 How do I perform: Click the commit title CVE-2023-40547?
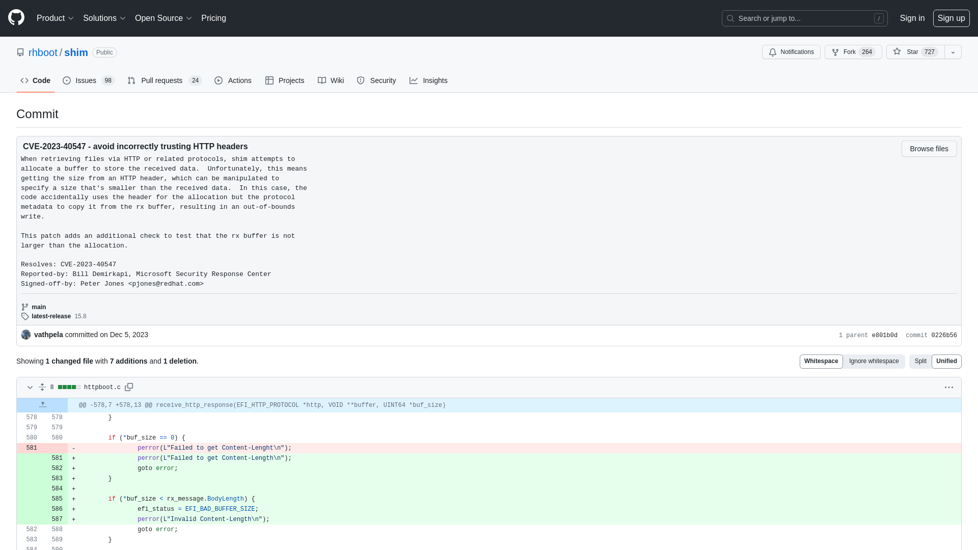(135, 146)
